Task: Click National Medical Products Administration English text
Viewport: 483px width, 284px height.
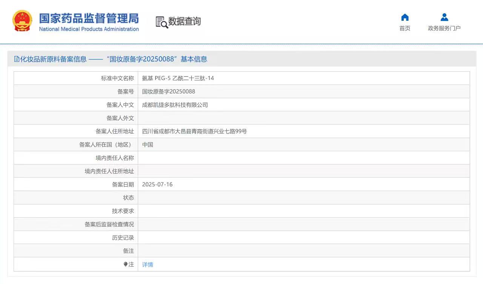Action: [x=89, y=29]
